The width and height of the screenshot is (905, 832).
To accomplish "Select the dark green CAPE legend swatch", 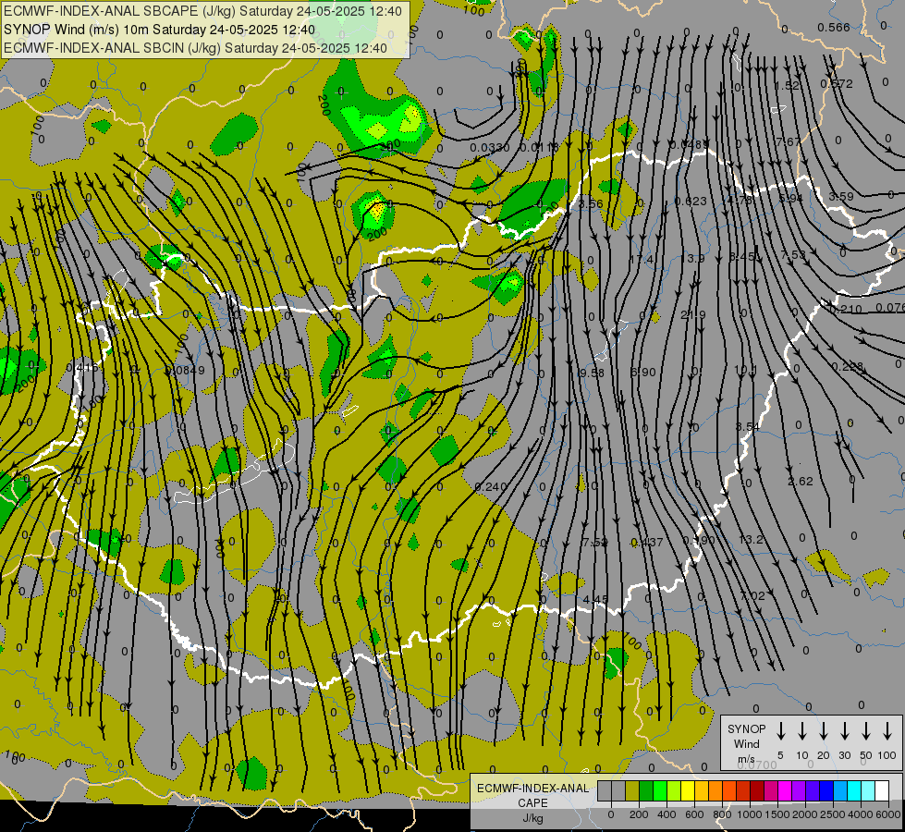I will pyautogui.click(x=646, y=790).
